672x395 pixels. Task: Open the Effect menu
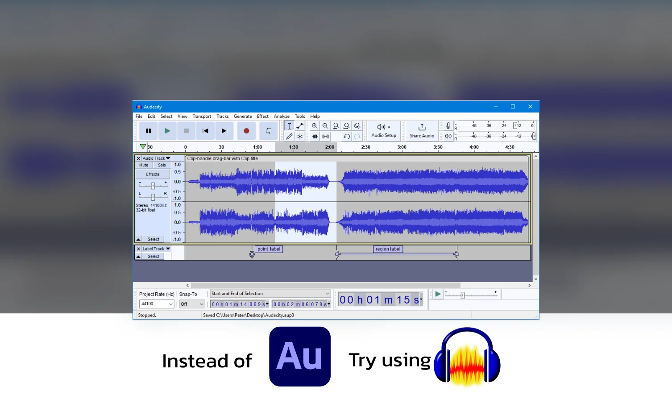tap(262, 116)
